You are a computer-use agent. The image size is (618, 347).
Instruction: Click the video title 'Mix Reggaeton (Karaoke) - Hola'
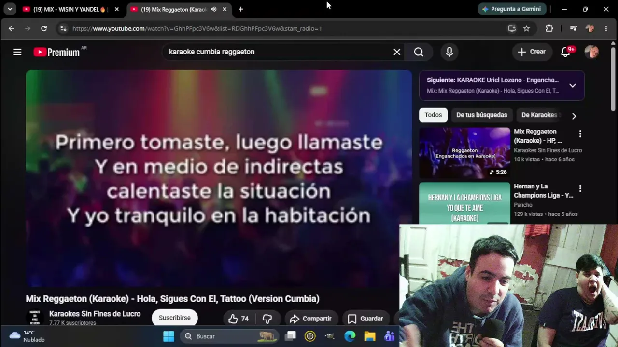click(x=172, y=299)
